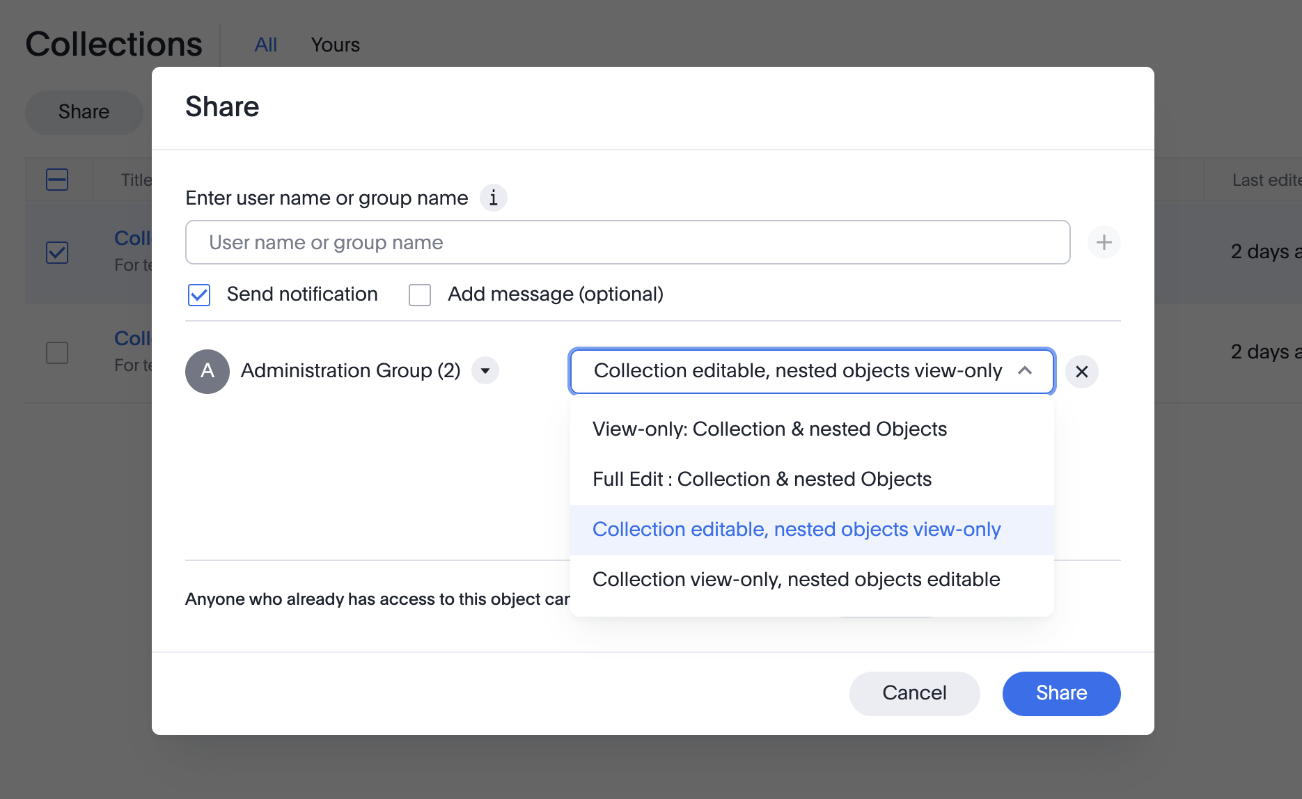Select highlighted Collection editable, nested objects view-only option

[797, 530]
